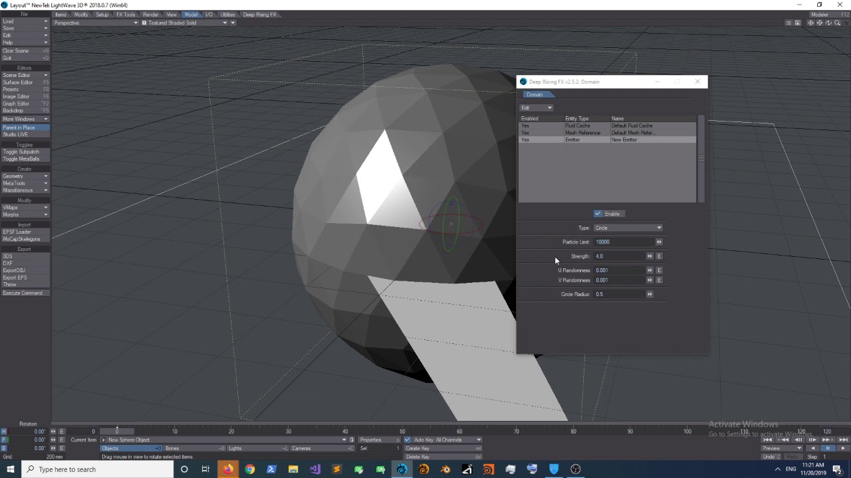Open the viewport list options icon

coord(789,23)
